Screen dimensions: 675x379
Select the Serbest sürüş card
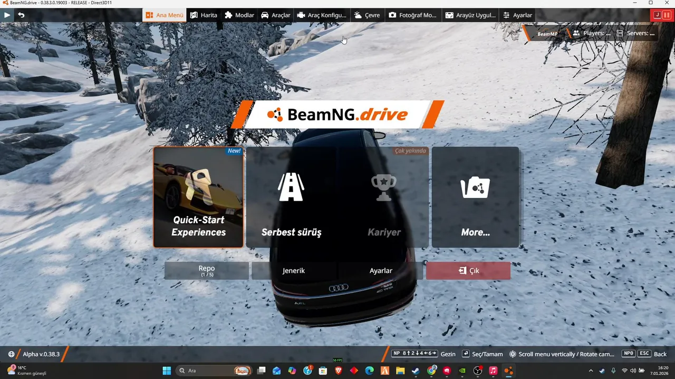point(291,197)
